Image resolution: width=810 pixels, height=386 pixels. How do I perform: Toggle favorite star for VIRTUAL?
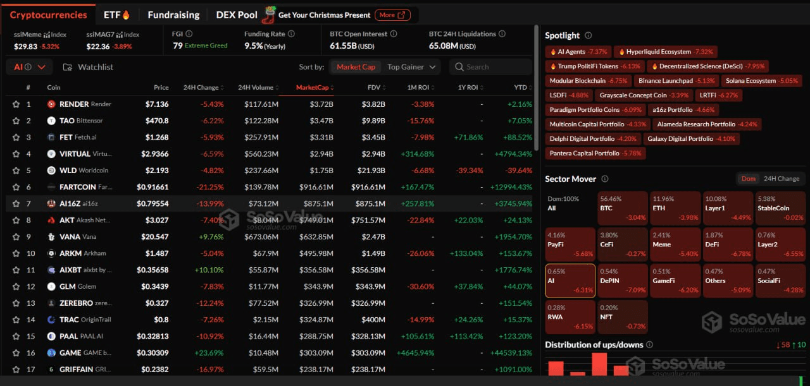click(x=16, y=154)
